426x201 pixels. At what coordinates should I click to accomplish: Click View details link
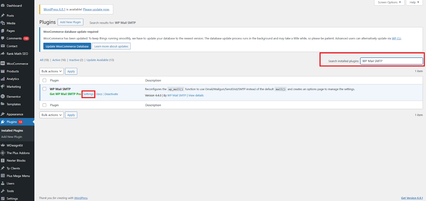pos(196,95)
